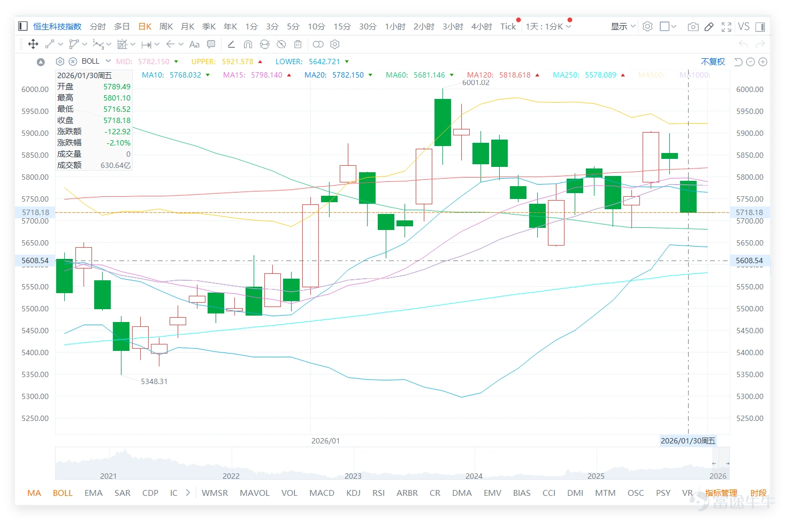
Task: Click the 不复权 link
Action: (713, 62)
